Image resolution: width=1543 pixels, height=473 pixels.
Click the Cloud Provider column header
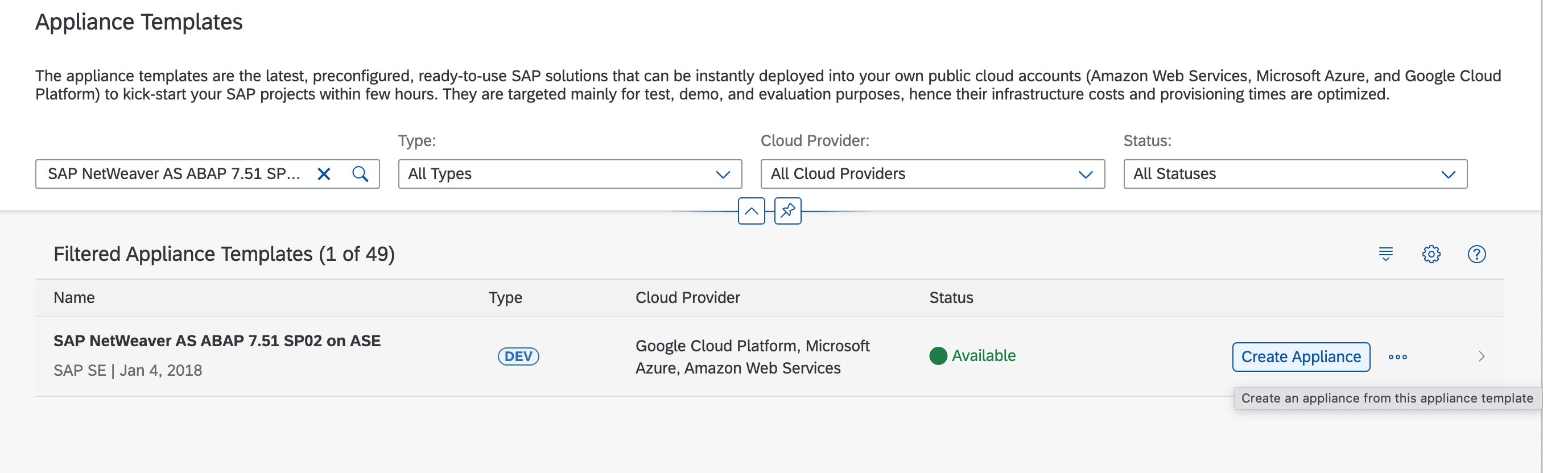click(x=688, y=297)
